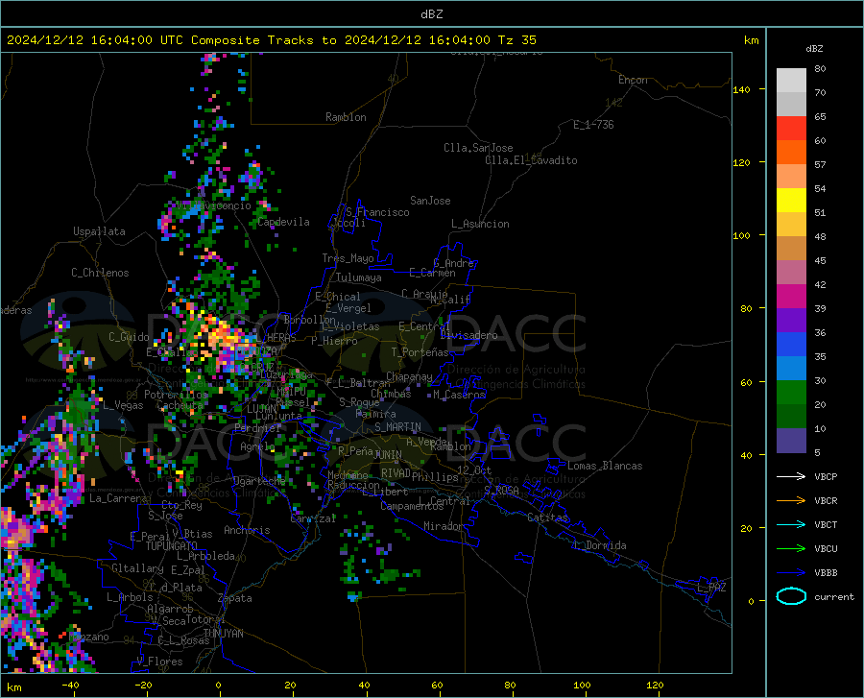Click the Clla.El_Cavadito map label
The width and height of the screenshot is (864, 698).
(531, 160)
